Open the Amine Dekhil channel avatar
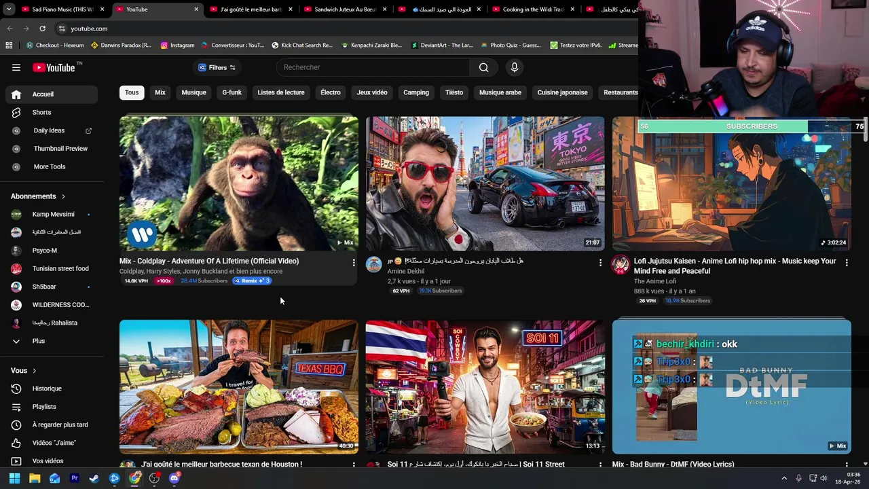This screenshot has height=489, width=869. tap(374, 265)
